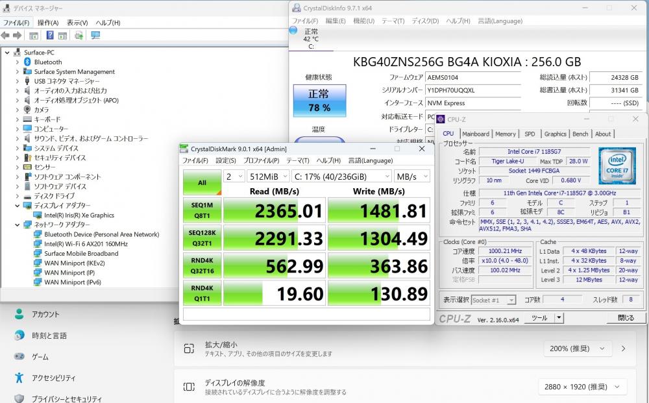This screenshot has height=403, width=649.
Task: Select Bluetooth Device (Personal Area Network)
Action: click(x=101, y=235)
